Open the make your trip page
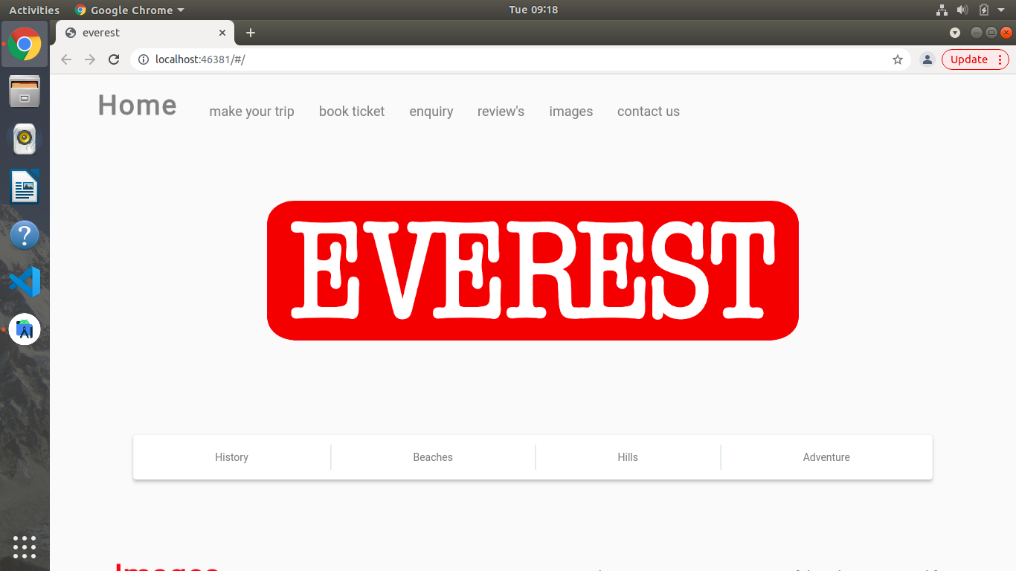 click(x=252, y=112)
